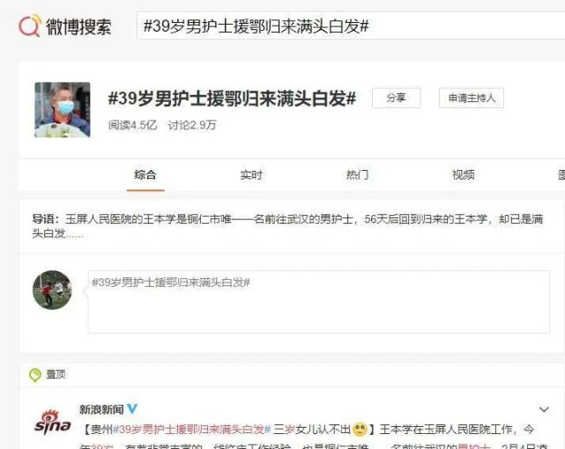Image resolution: width=565 pixels, height=449 pixels.
Task: Click the 申请主持人 button
Action: pos(472,98)
